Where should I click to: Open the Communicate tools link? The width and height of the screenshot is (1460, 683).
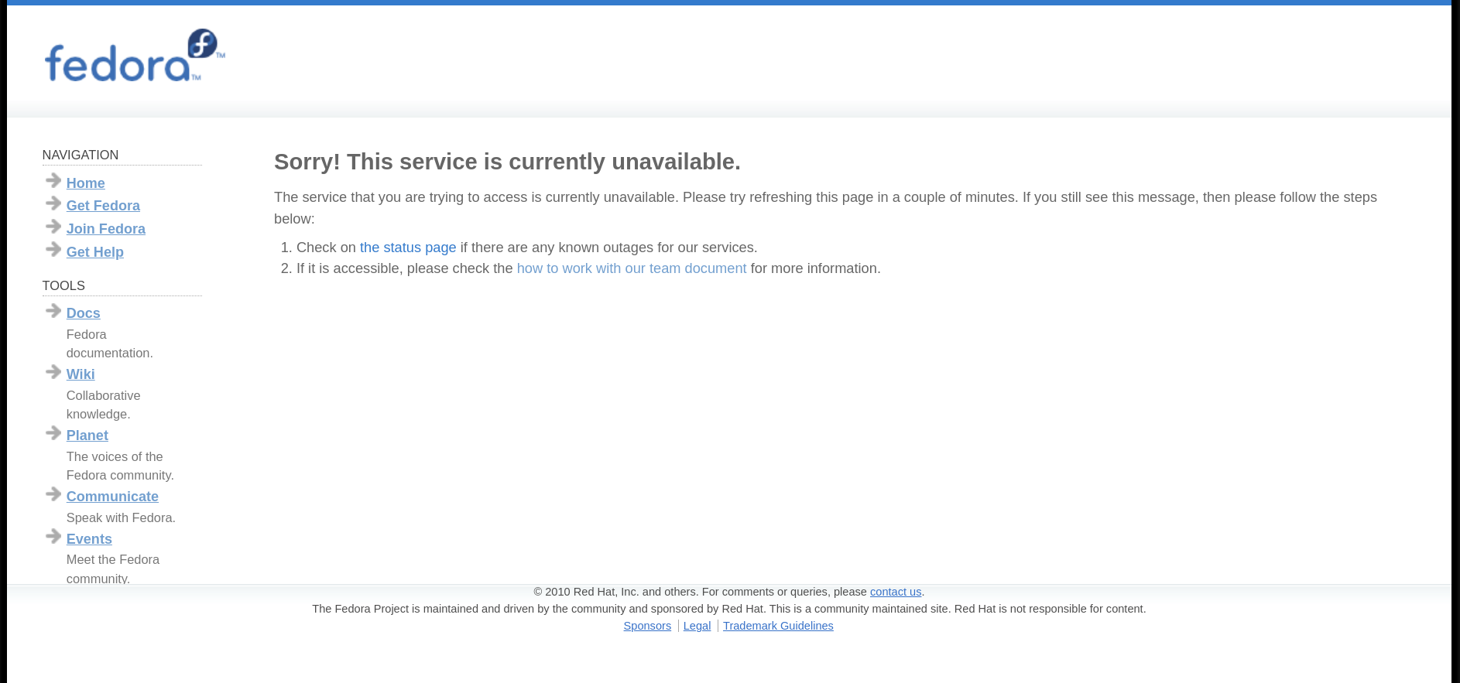coord(112,497)
